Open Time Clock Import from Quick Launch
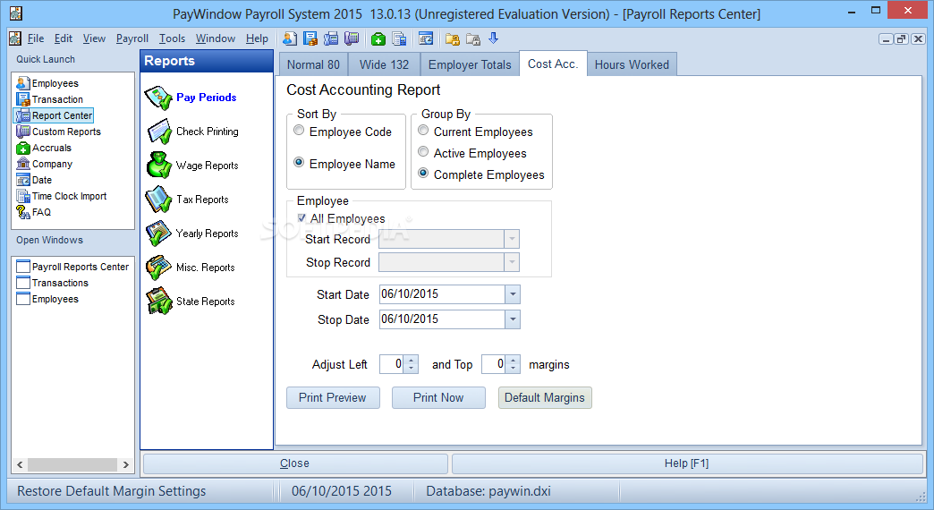 coord(62,196)
